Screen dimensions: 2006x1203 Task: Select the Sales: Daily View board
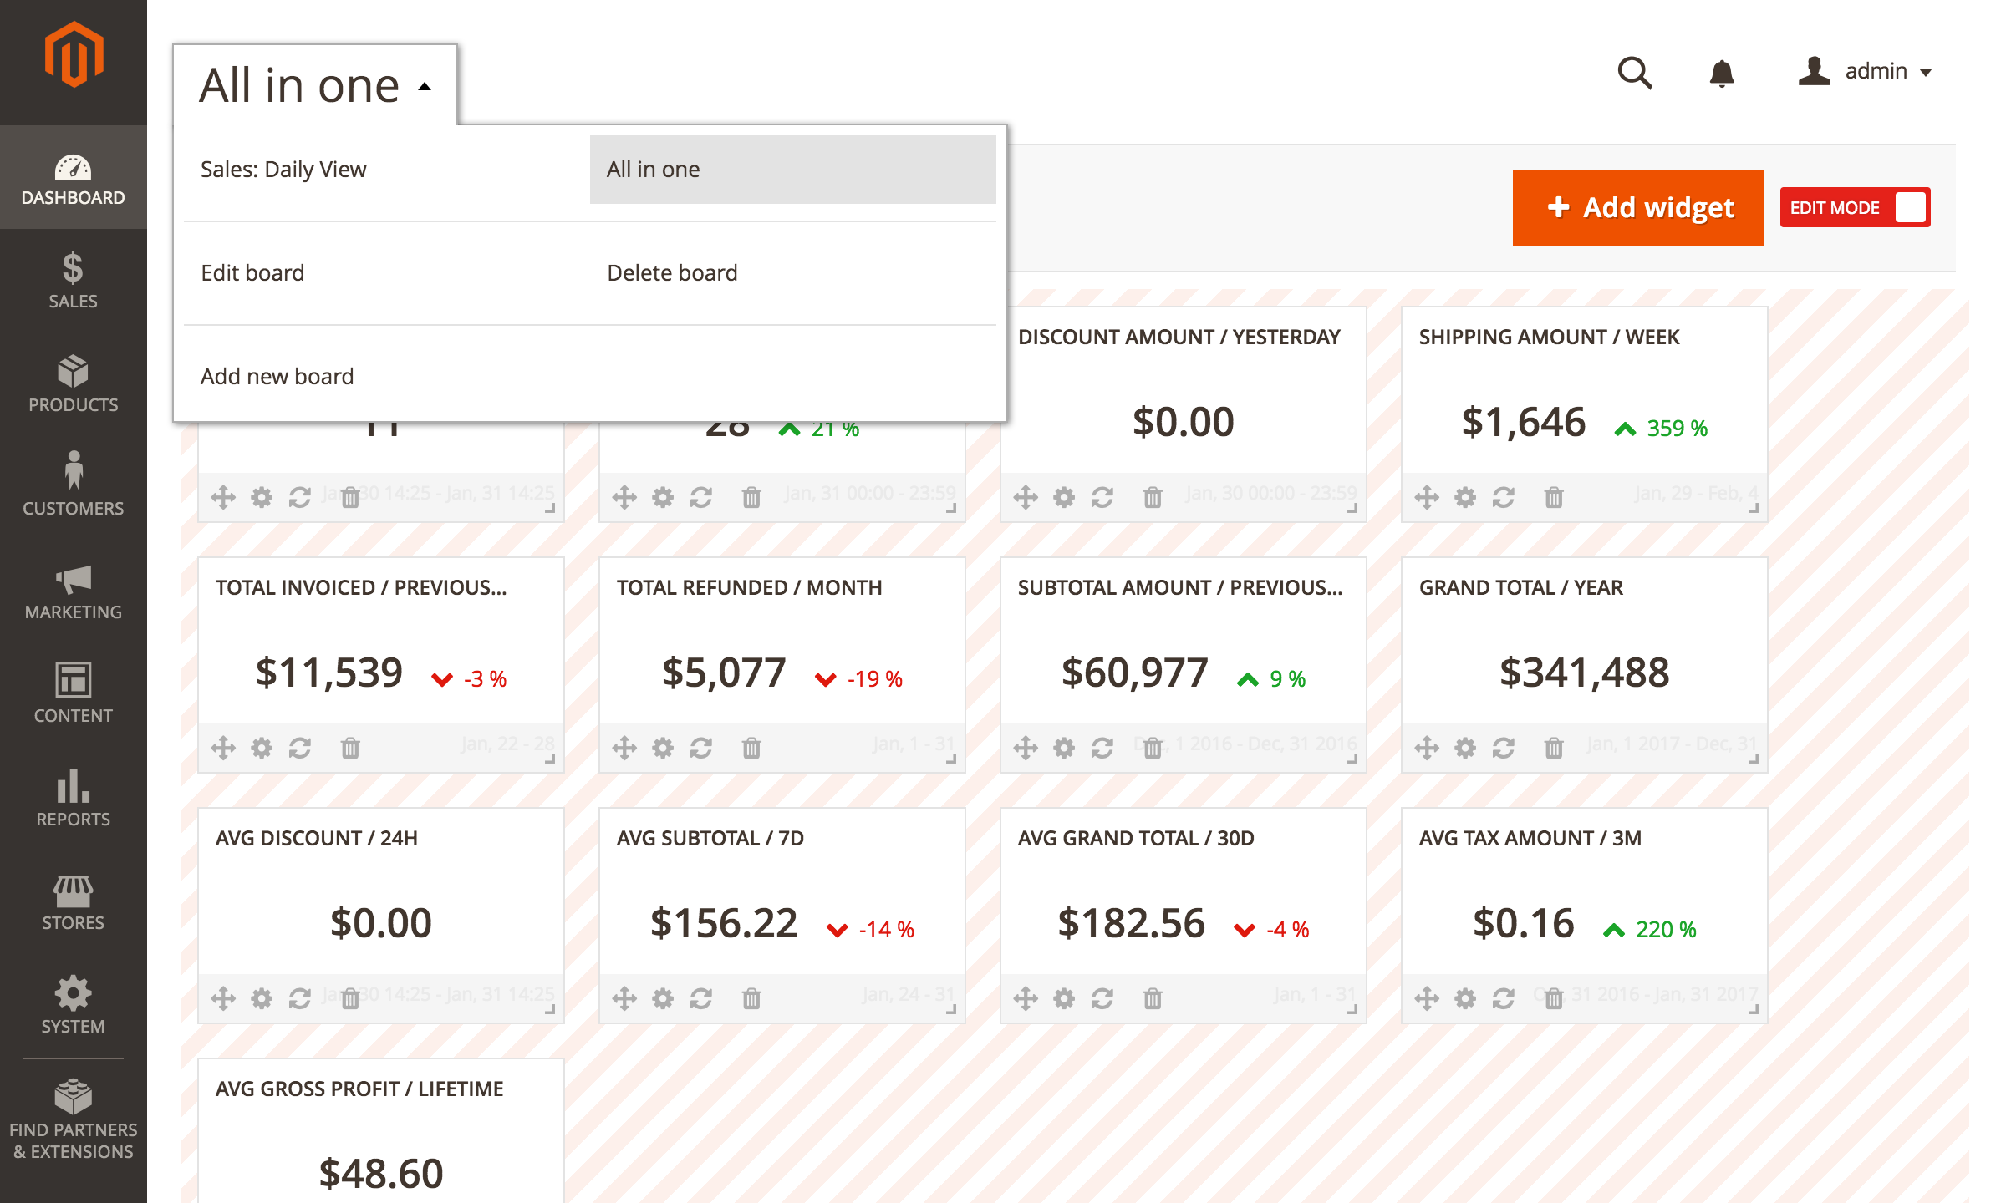tap(284, 170)
